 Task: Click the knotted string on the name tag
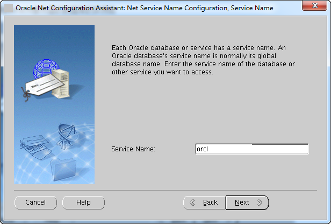[x=26, y=94]
